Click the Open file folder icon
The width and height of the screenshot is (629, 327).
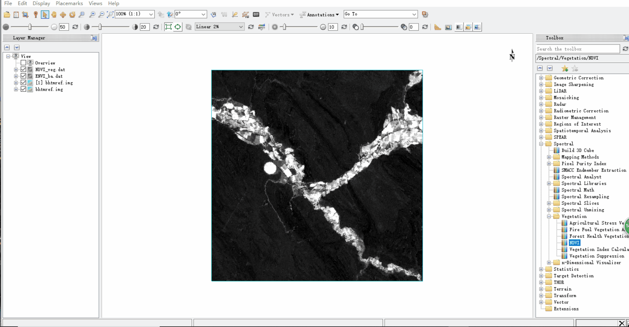tap(7, 14)
